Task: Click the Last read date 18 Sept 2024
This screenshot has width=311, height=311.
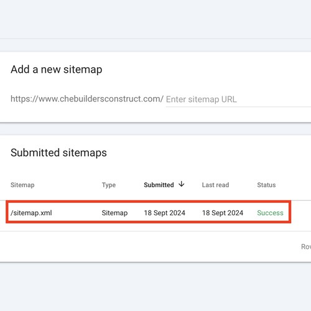Action: pyautogui.click(x=223, y=213)
